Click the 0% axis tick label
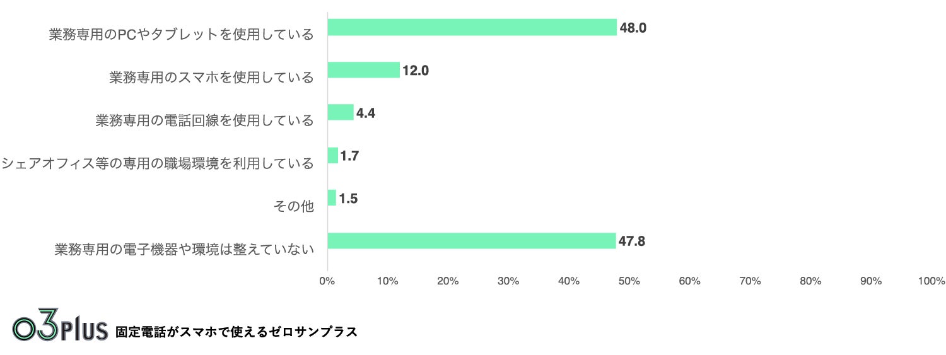 (327, 281)
